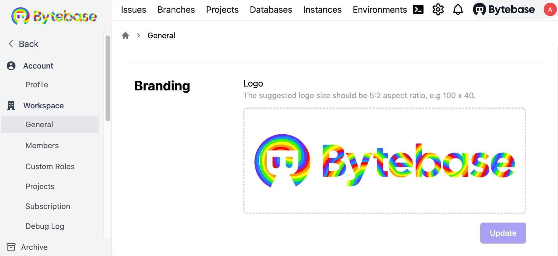Navigate to Environments
Viewport: 558px width, 256px height.
pos(380,9)
